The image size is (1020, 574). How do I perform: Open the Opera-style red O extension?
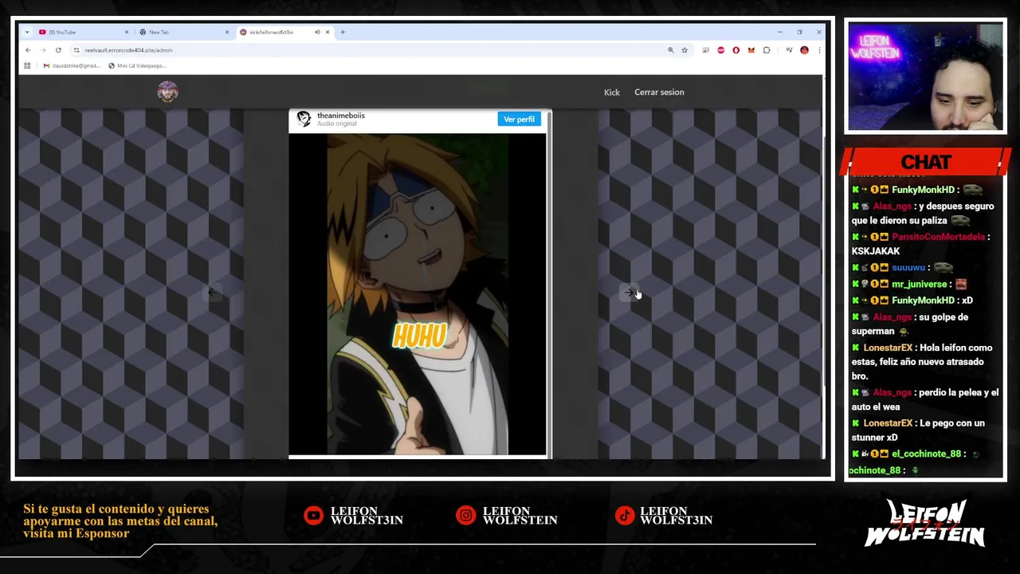(x=736, y=50)
